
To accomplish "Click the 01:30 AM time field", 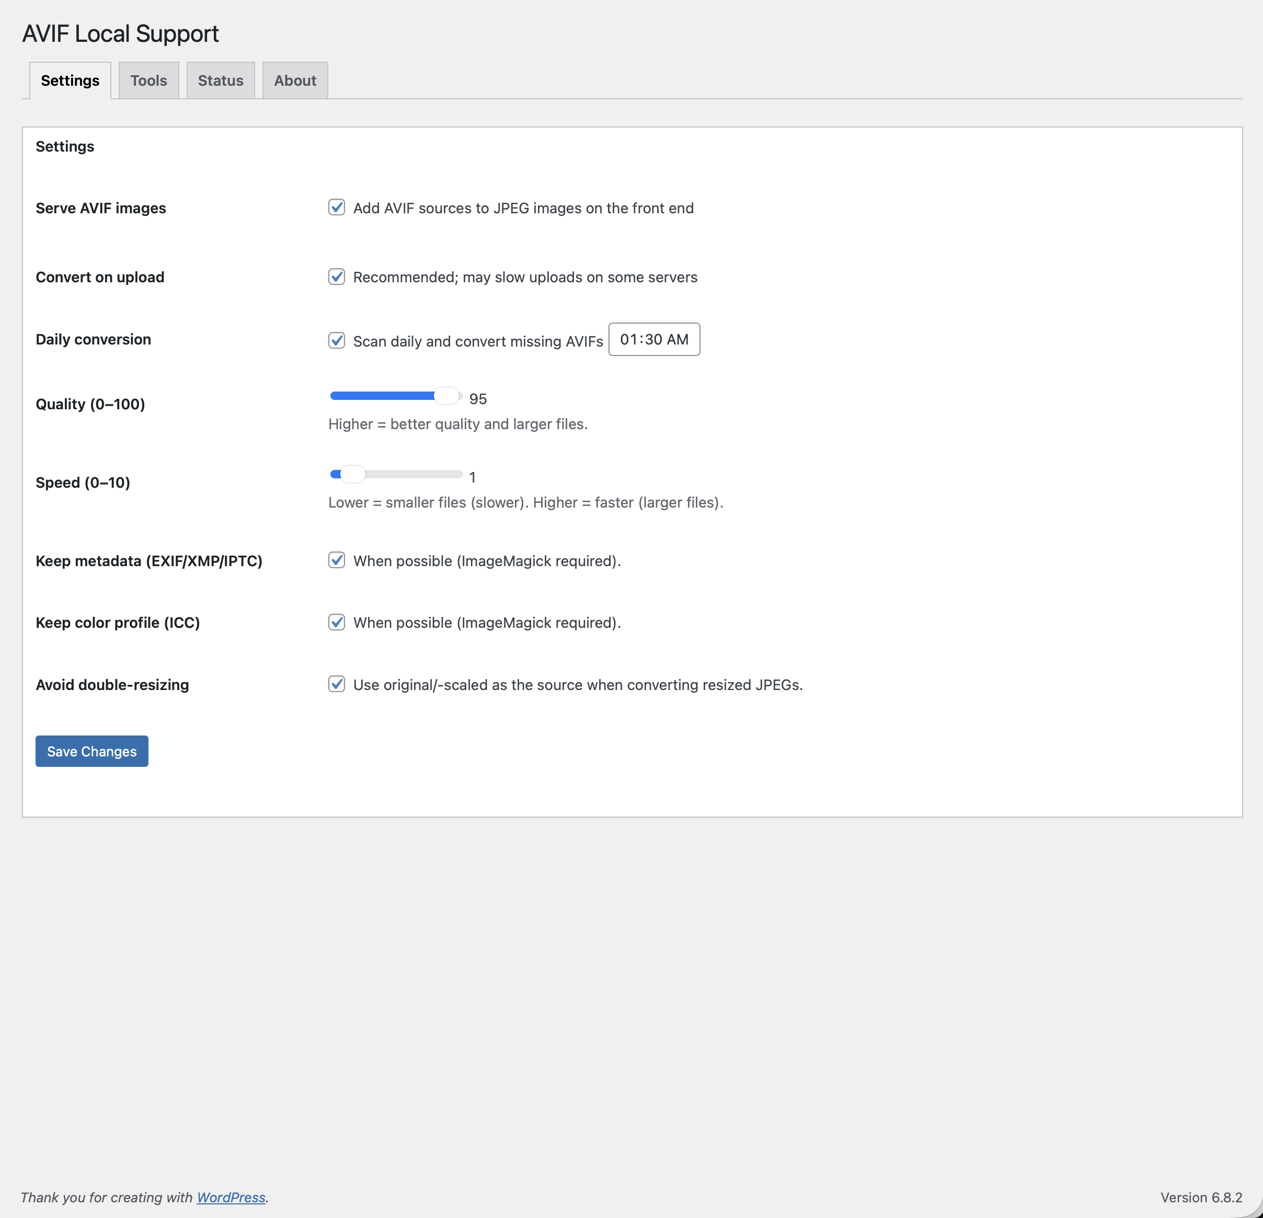I will [654, 340].
